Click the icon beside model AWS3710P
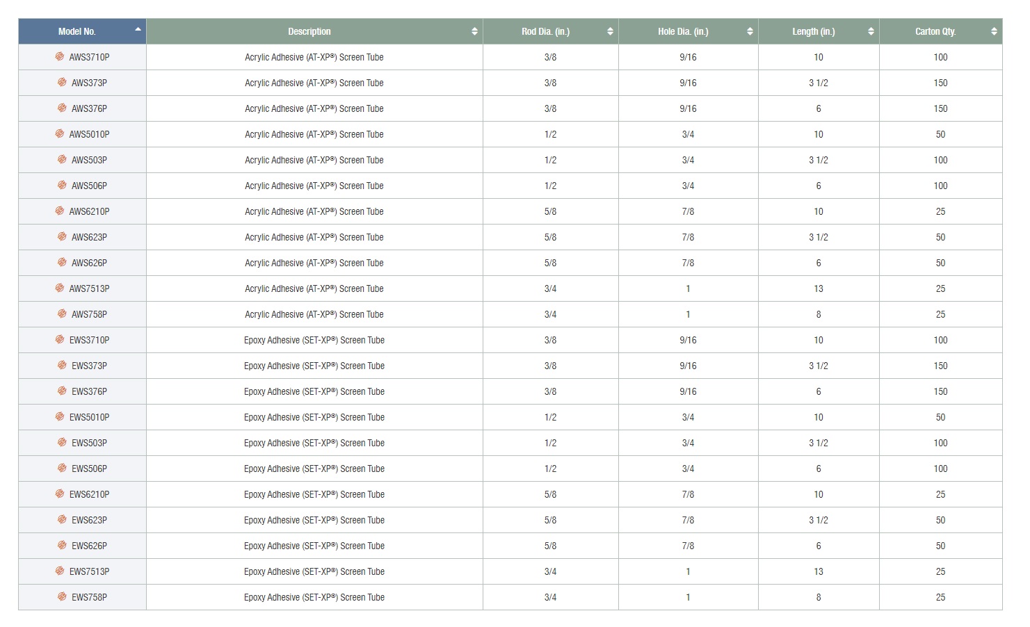 coord(60,57)
